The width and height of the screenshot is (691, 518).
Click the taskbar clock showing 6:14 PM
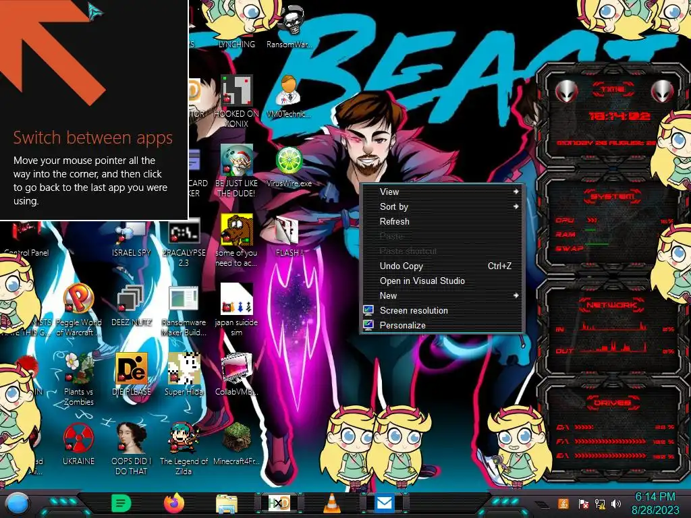coord(655,503)
